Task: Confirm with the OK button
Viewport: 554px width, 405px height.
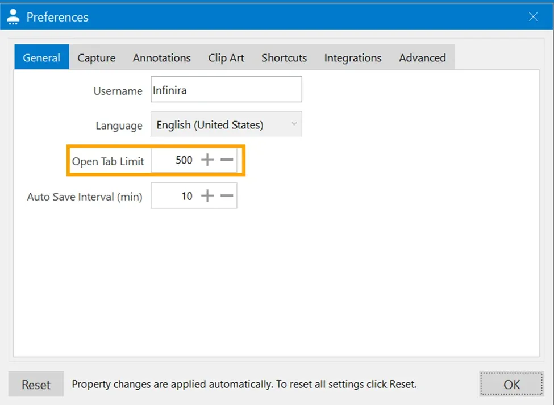Action: pos(511,384)
